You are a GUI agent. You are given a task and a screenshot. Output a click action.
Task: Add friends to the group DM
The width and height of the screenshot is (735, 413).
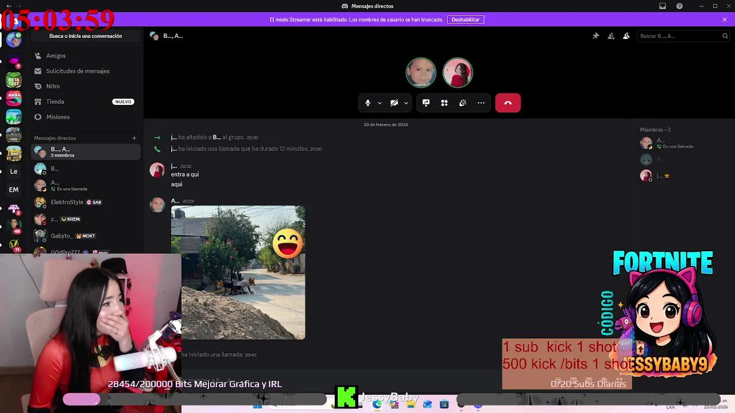pyautogui.click(x=611, y=36)
